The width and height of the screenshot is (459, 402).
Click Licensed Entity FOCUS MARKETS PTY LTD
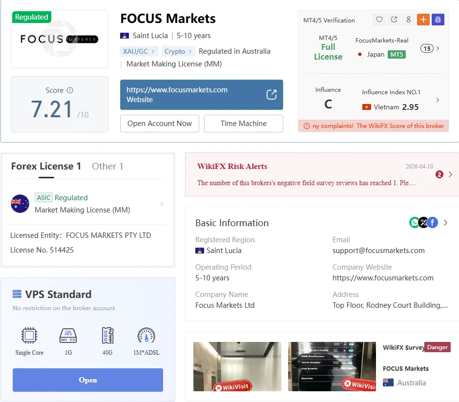[81, 235]
